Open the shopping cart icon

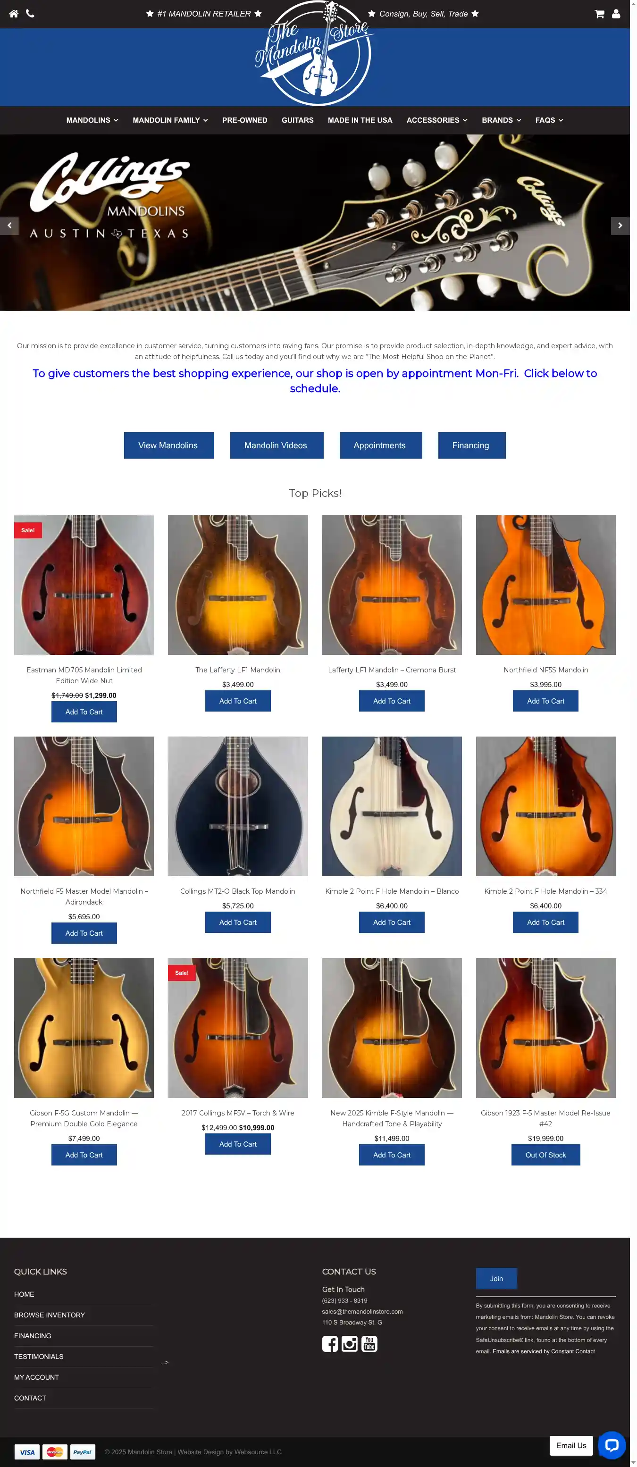pyautogui.click(x=599, y=14)
